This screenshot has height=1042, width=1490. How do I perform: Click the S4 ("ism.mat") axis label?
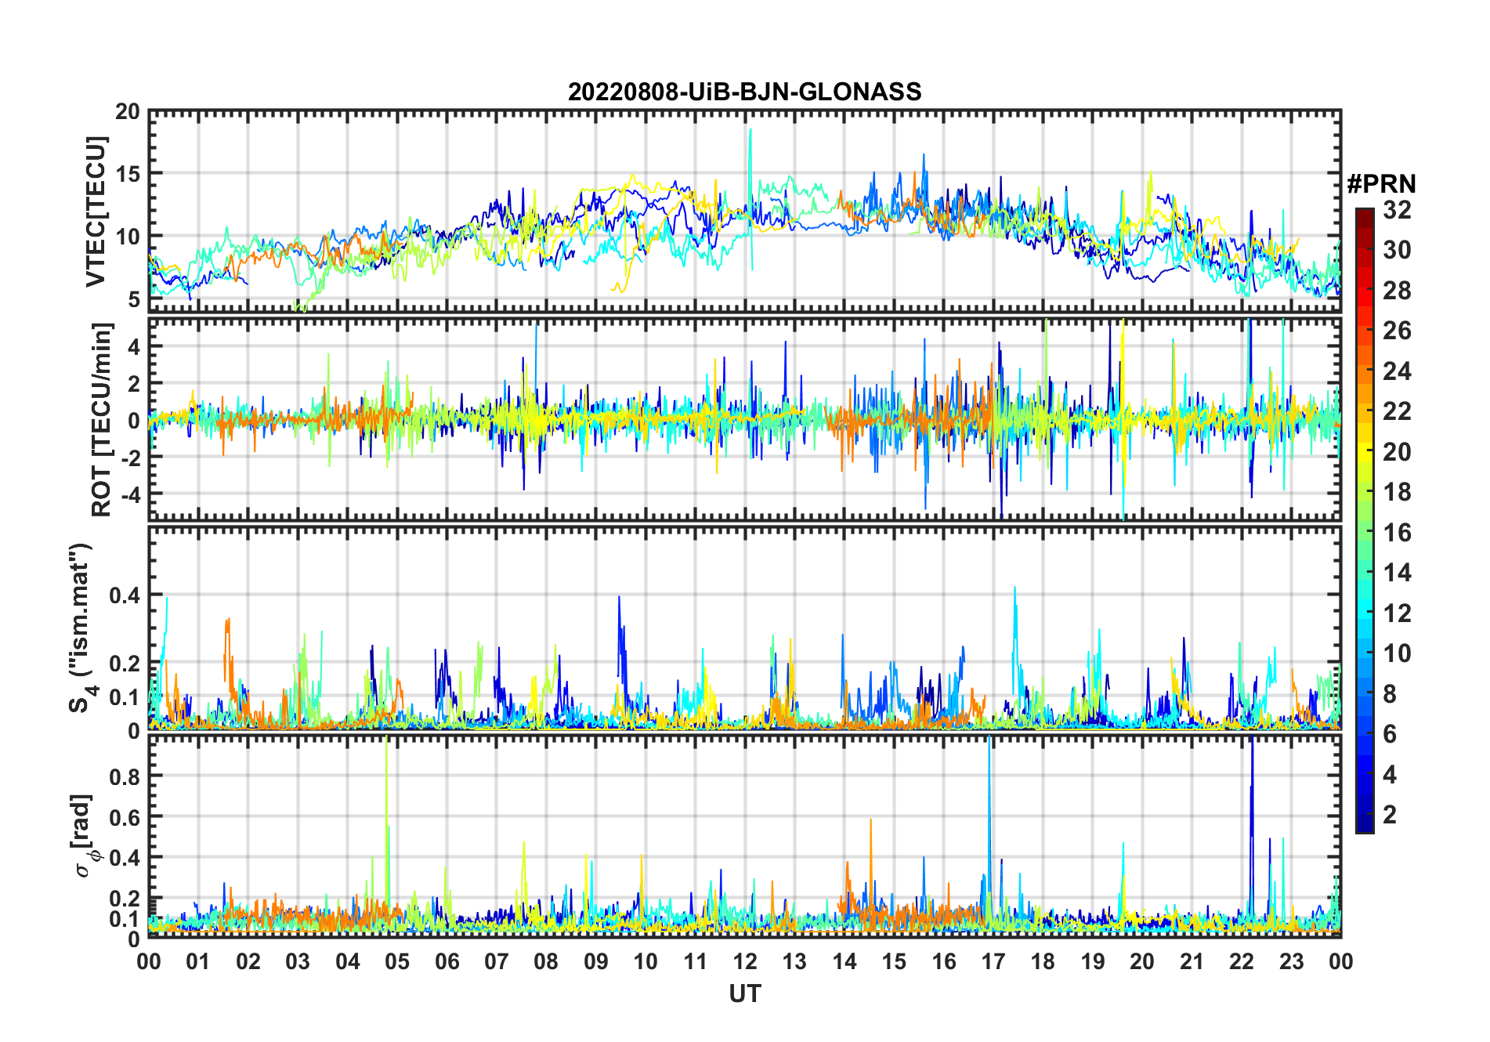pyautogui.click(x=82, y=628)
